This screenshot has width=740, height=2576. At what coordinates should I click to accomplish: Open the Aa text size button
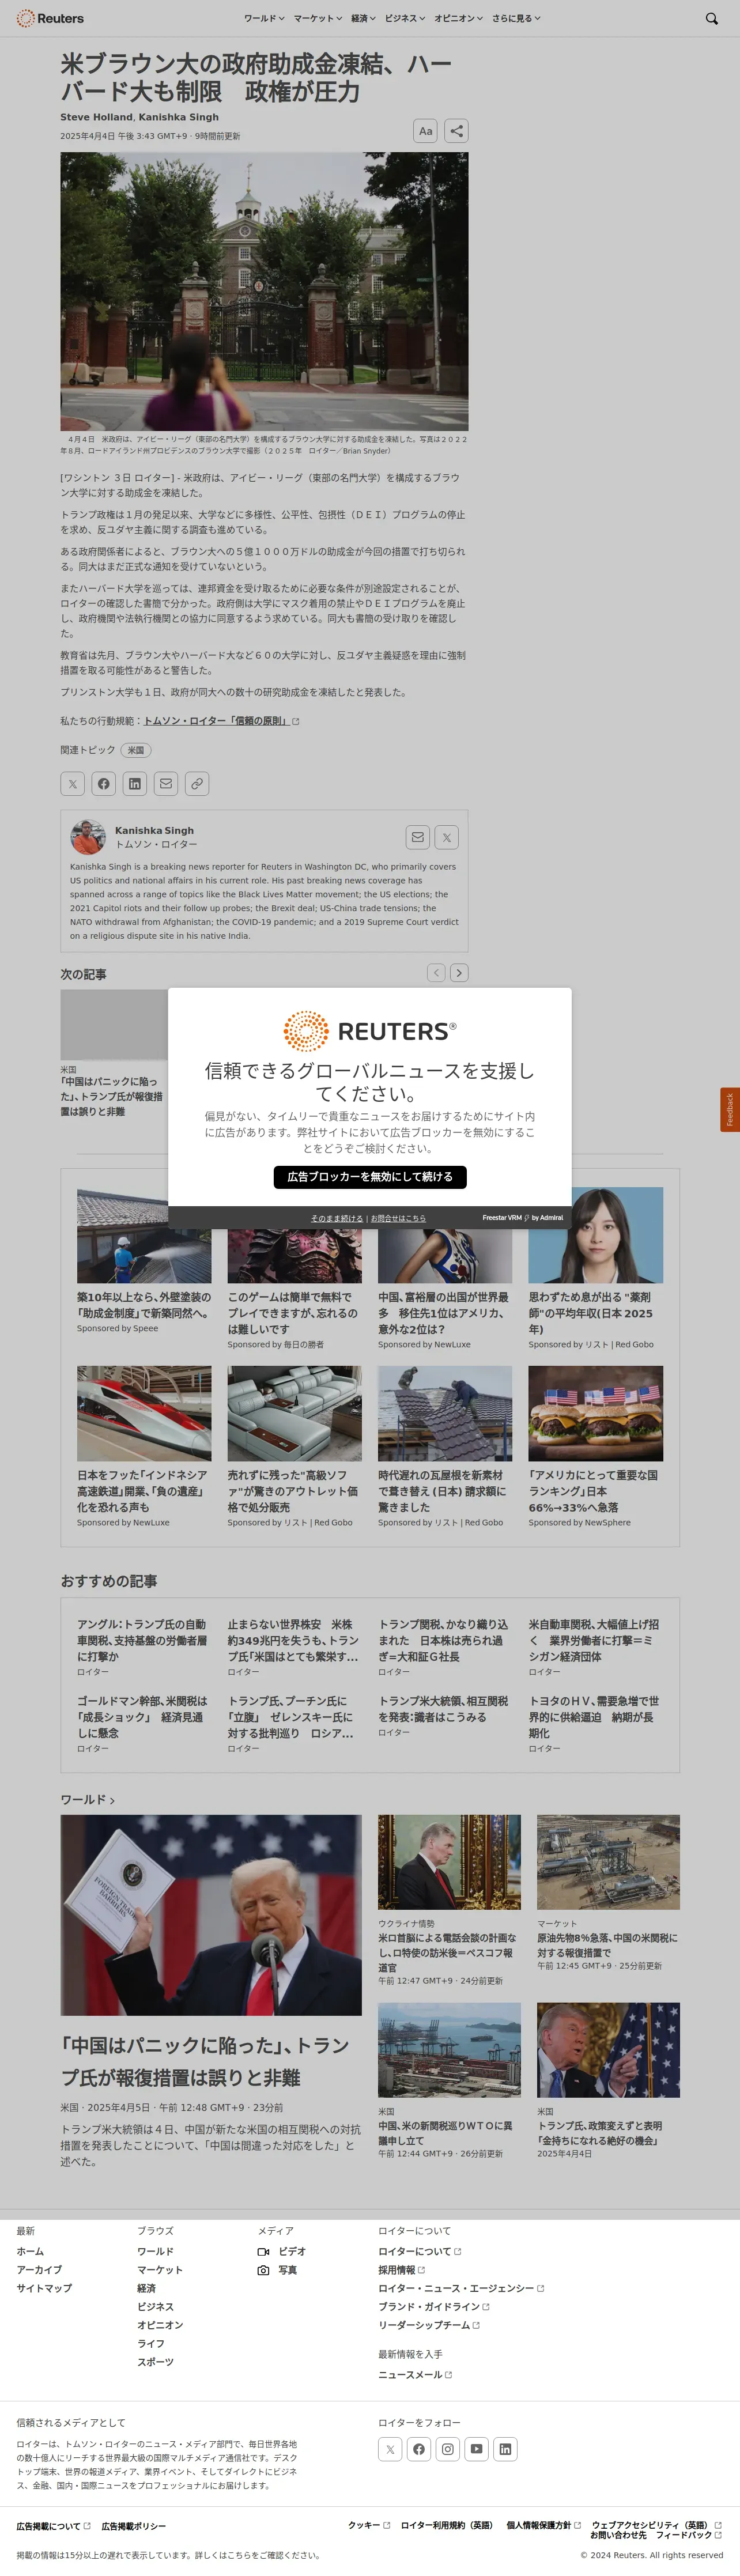(x=425, y=131)
